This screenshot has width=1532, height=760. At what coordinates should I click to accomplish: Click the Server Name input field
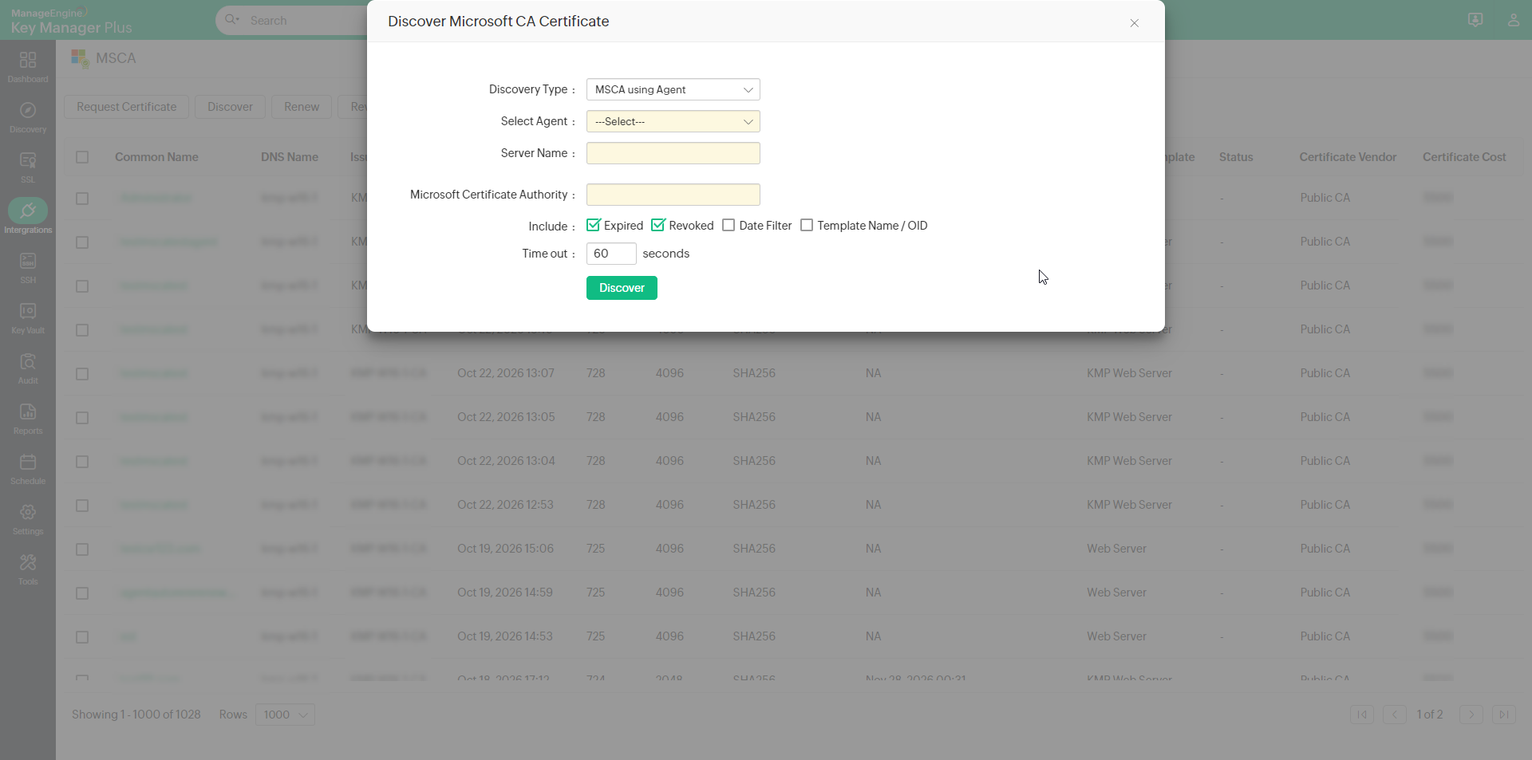click(x=673, y=153)
